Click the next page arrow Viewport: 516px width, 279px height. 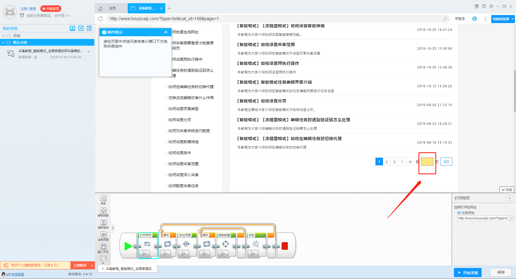[x=402, y=162]
